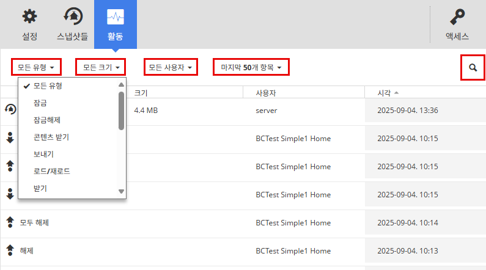Click the activity pulse icon in 활동 tab
The width and height of the screenshot is (486, 270).
116,16
